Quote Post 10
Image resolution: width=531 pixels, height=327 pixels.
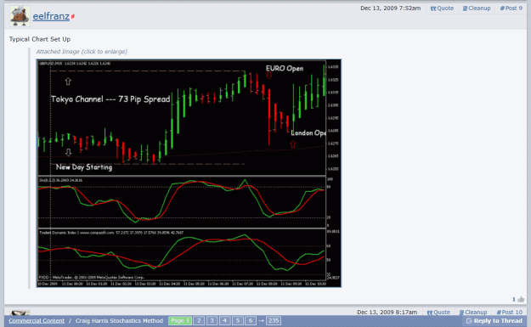tap(438, 312)
